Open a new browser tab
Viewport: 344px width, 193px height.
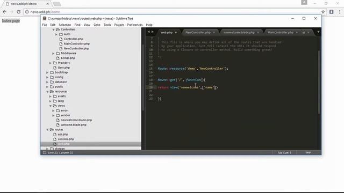(56, 4)
